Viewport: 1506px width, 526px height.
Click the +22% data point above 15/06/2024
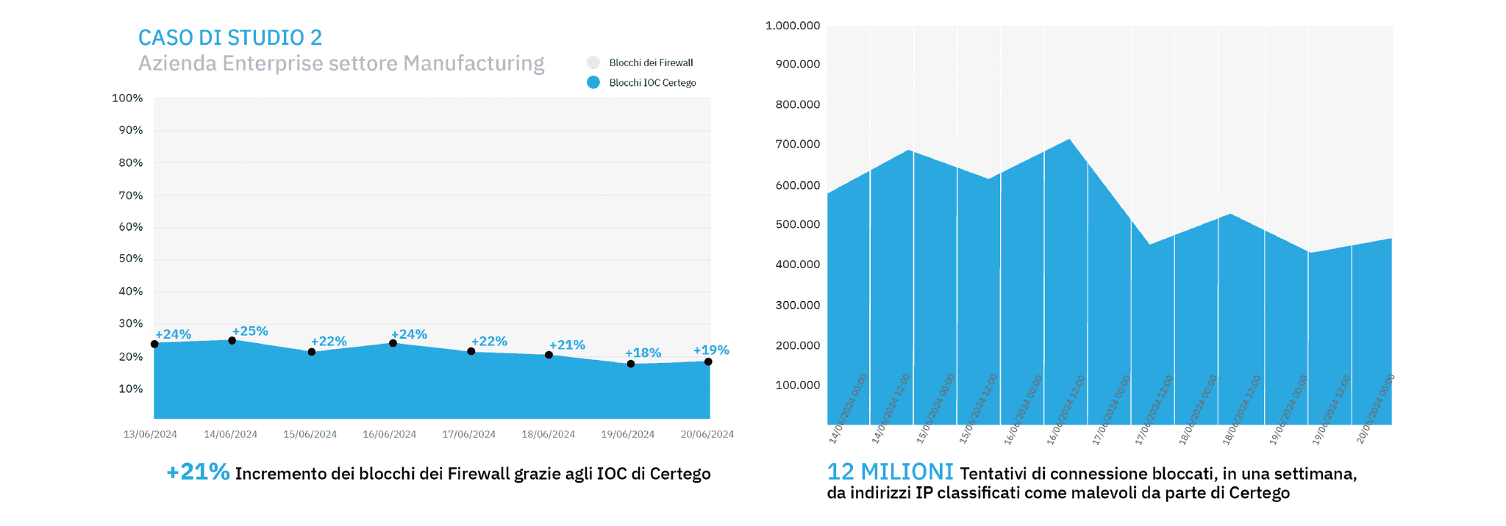[312, 352]
